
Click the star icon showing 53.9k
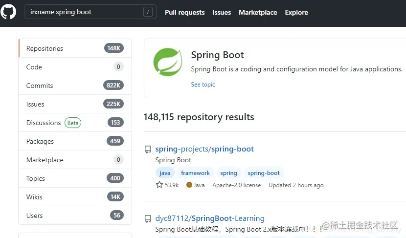(159, 185)
